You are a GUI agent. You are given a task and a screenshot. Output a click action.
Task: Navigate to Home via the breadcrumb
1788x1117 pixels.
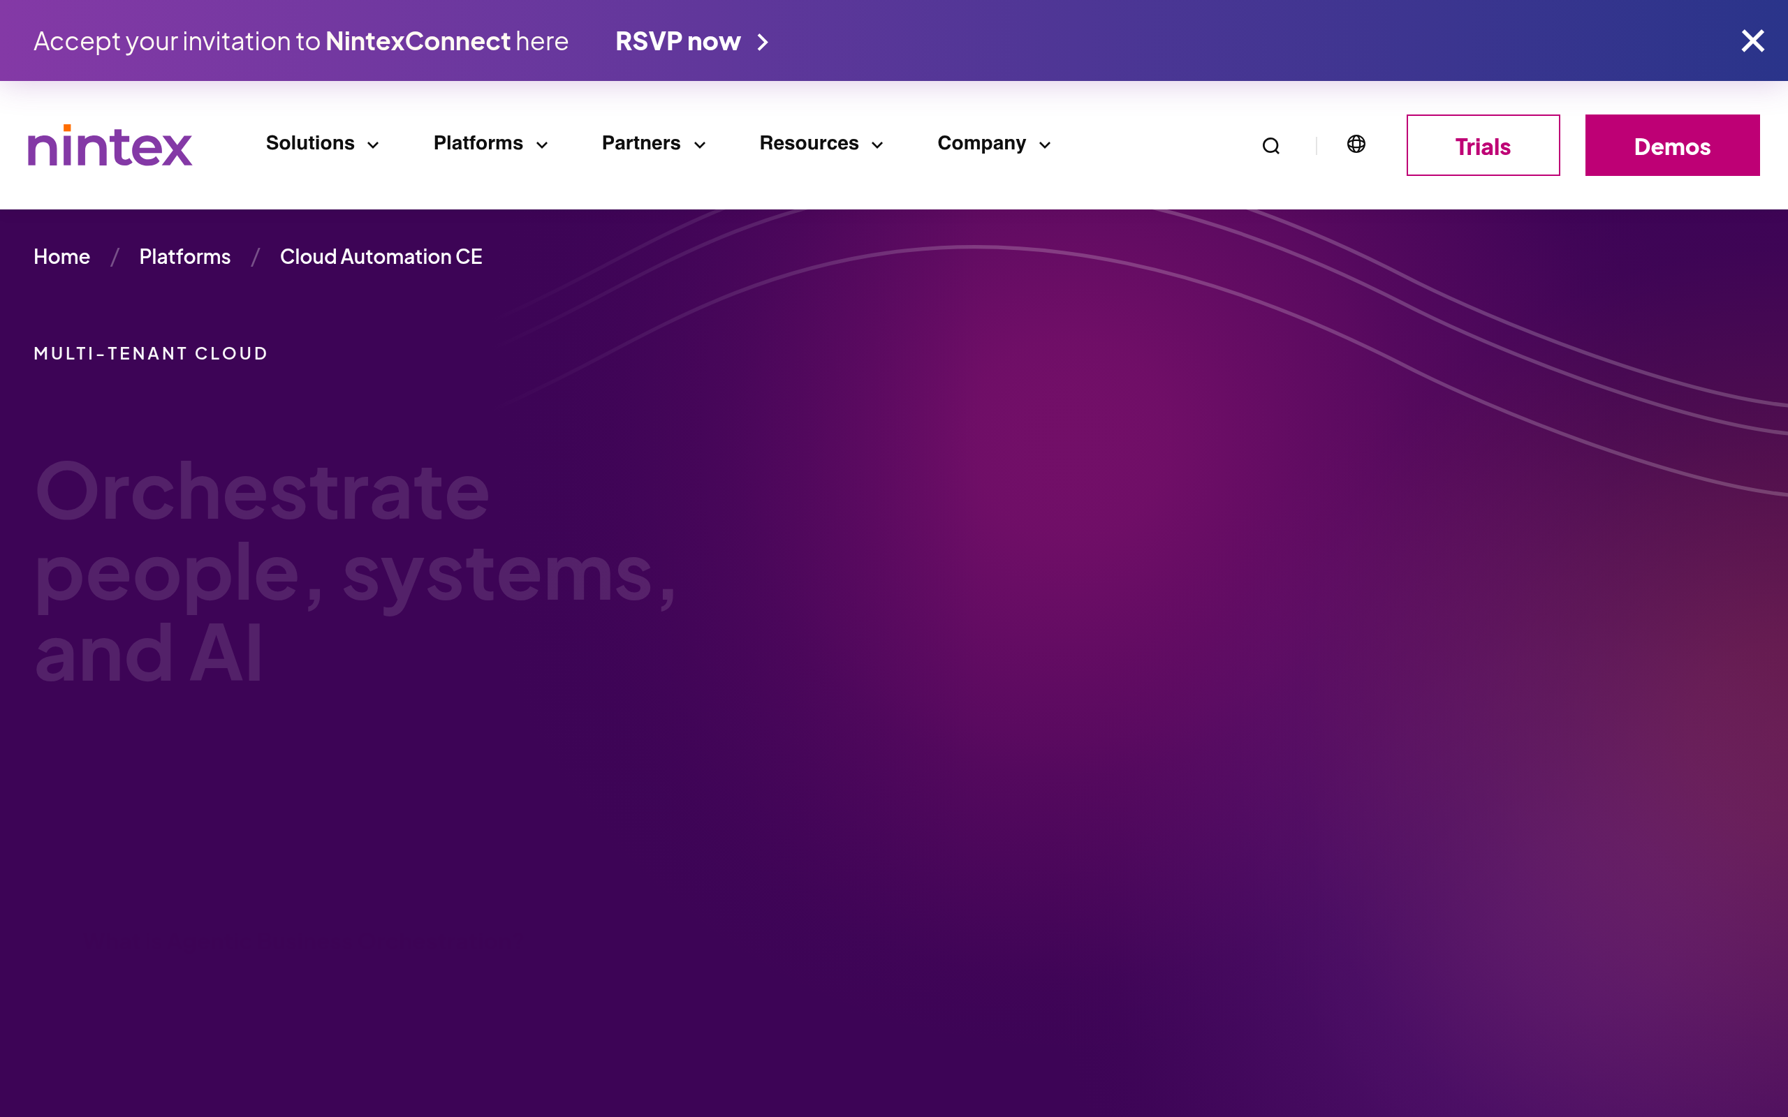click(x=61, y=256)
